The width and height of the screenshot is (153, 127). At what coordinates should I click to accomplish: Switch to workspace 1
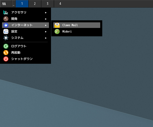pos(22,4)
